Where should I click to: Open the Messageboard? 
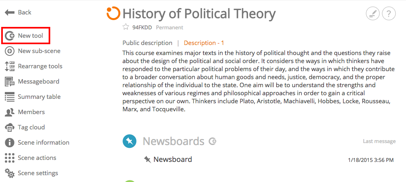pos(32,82)
